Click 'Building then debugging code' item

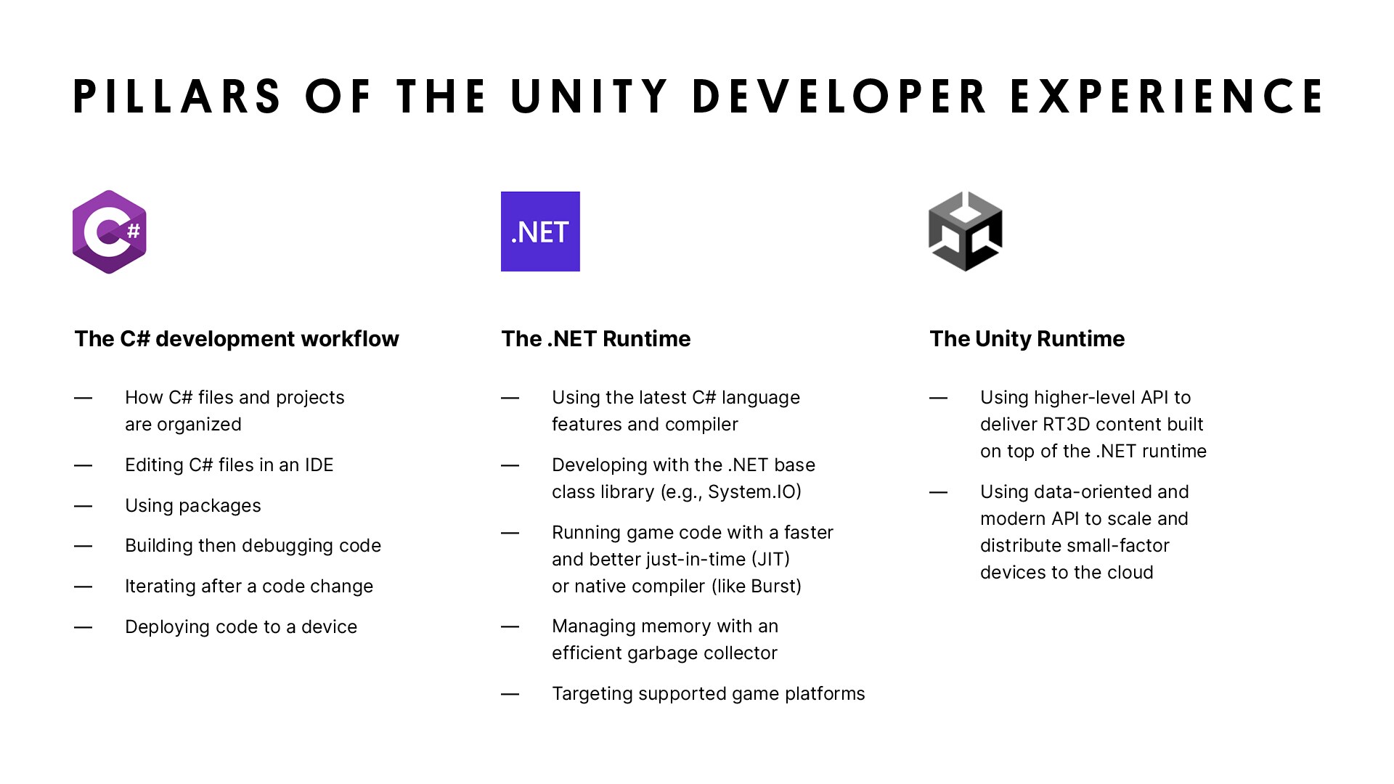click(231, 546)
